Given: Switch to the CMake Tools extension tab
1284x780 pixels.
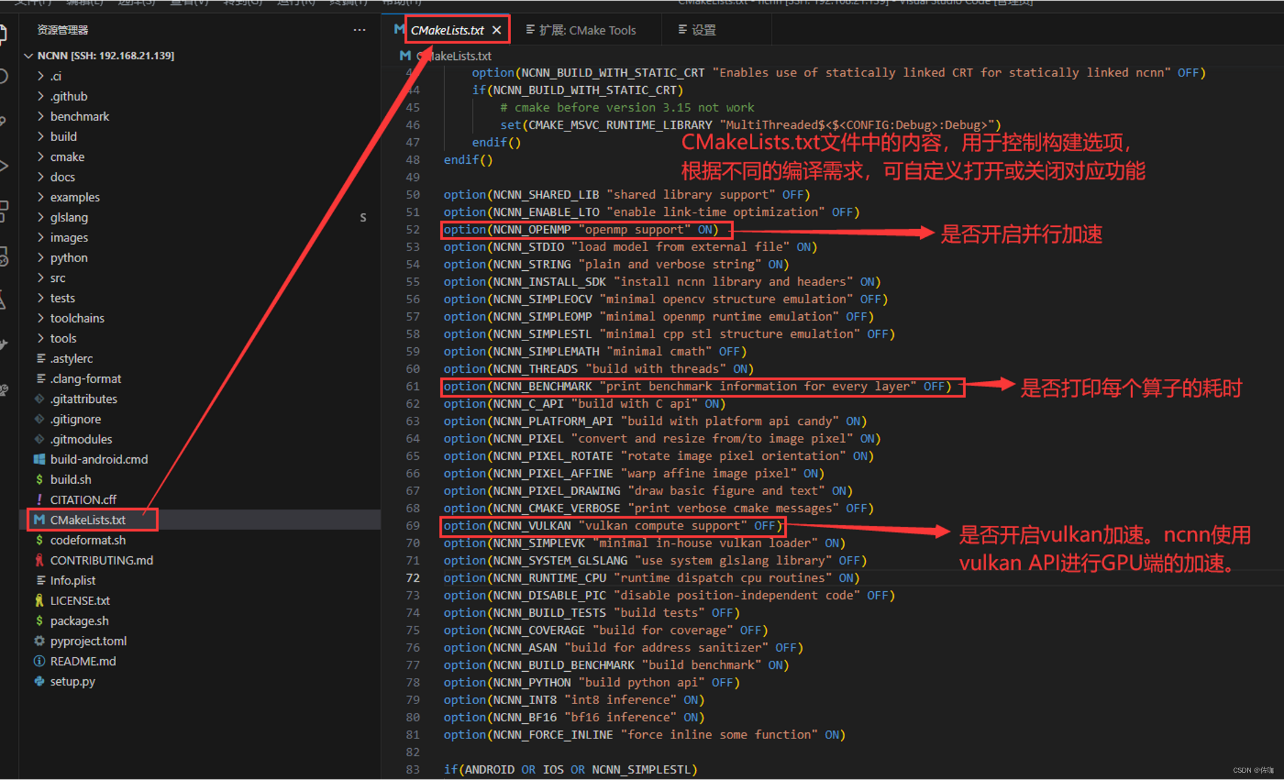Looking at the screenshot, I should (581, 30).
